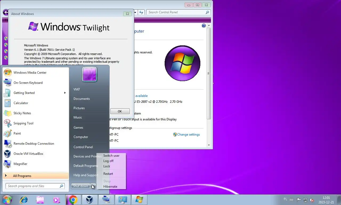Click the System window vertical scrollbar thumb
The width and height of the screenshot is (341, 205).
[x=209, y=73]
